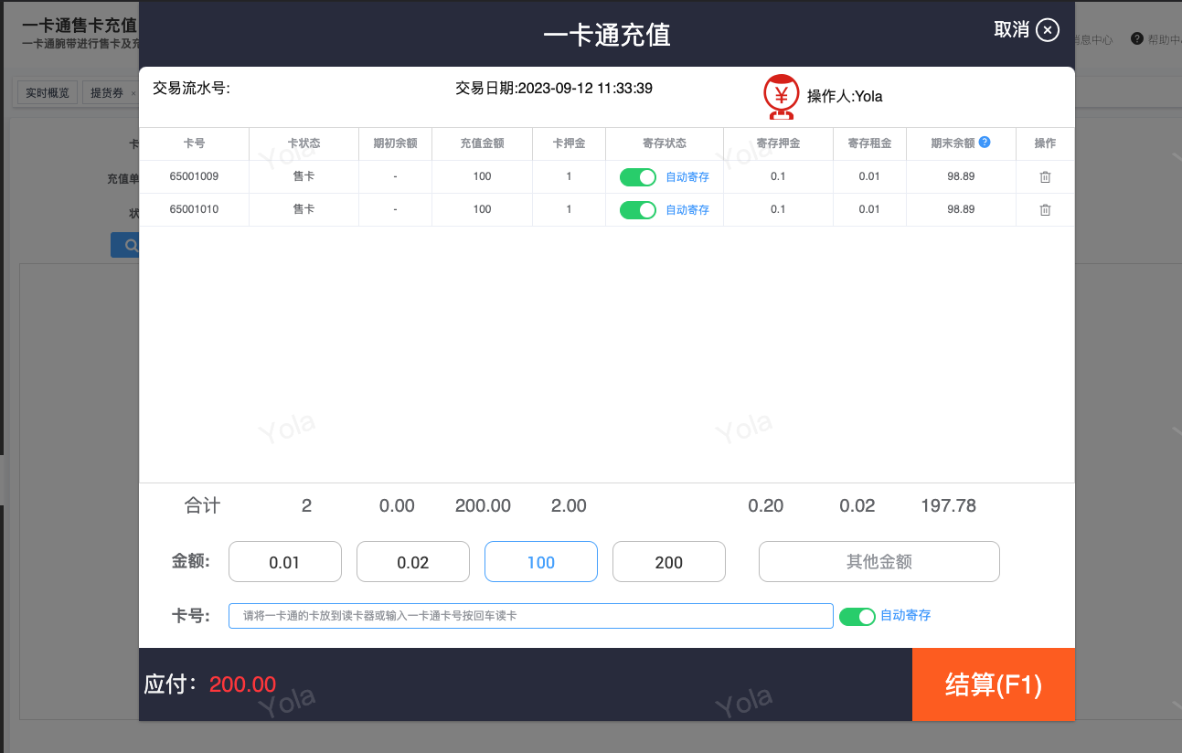Click the 寄存租金 column header

(870, 143)
